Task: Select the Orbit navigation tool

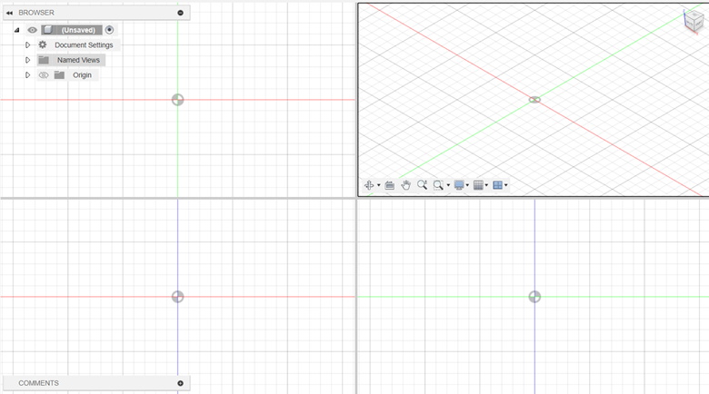Action: 369,185
